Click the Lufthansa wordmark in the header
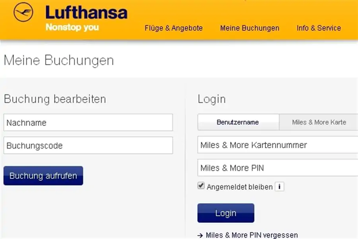This screenshot has width=358, height=239. (x=86, y=12)
